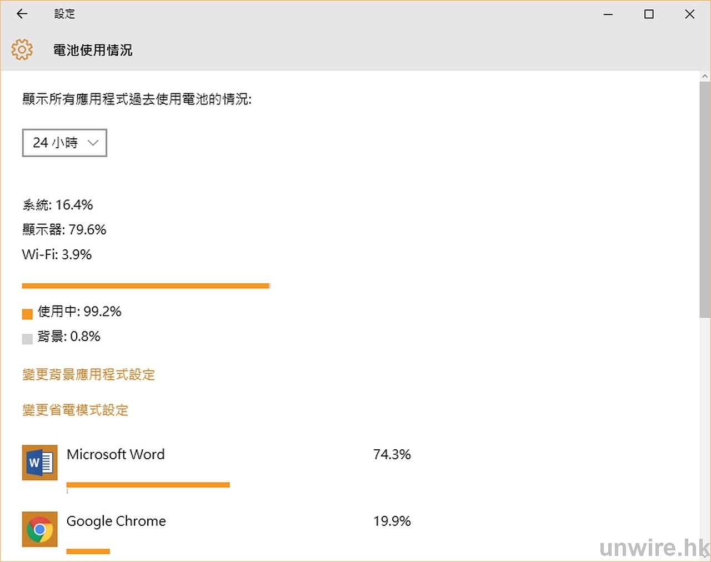Click the orange 使用中 legend square
Screen dimensions: 711x562
27,314
